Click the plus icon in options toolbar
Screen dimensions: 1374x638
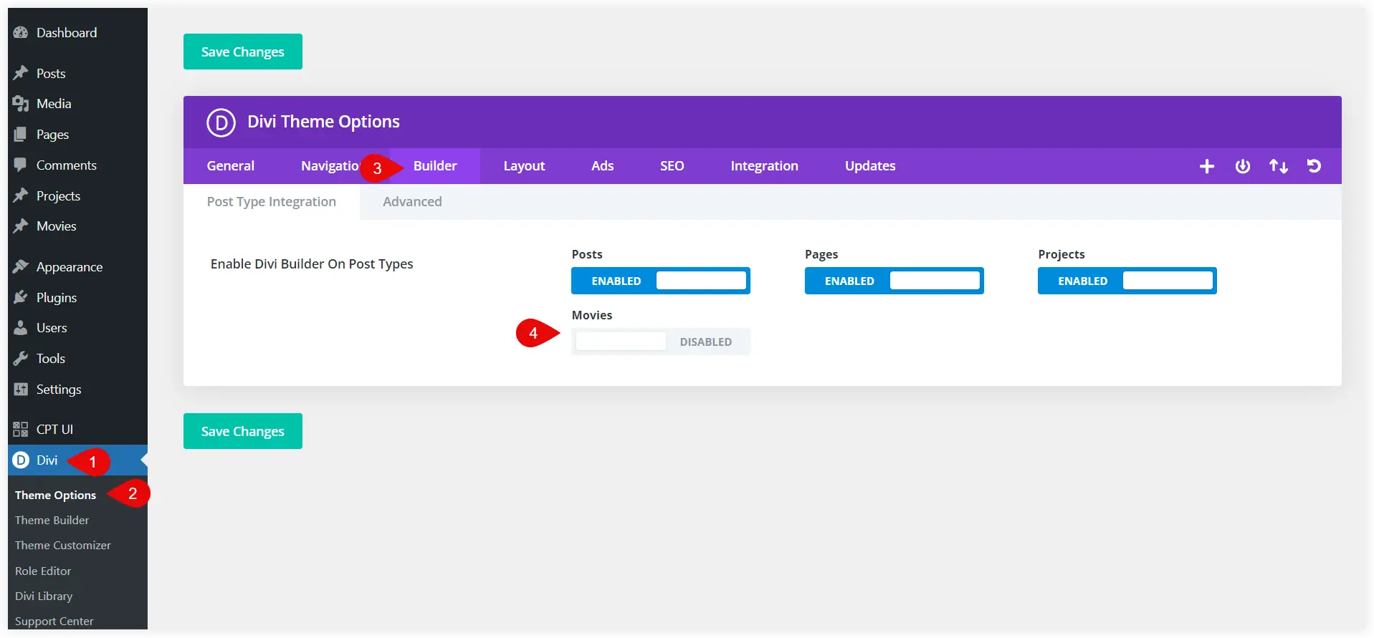tap(1207, 166)
